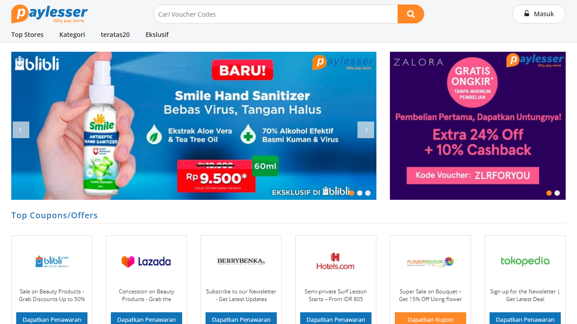Switch to second Zalora banner dot
The height and width of the screenshot is (324, 577).
pyautogui.click(x=557, y=193)
